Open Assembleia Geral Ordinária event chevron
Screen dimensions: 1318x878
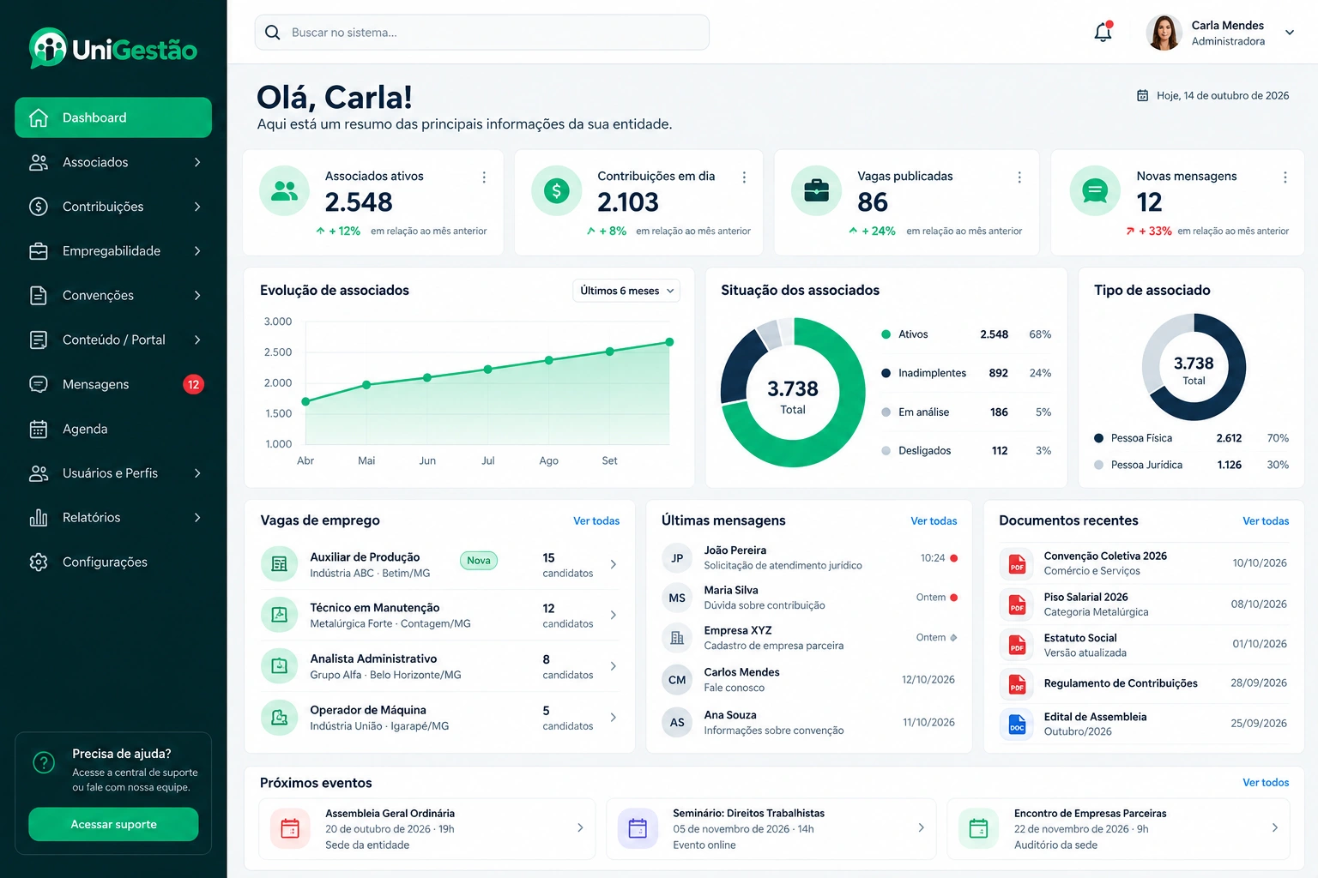(x=580, y=827)
